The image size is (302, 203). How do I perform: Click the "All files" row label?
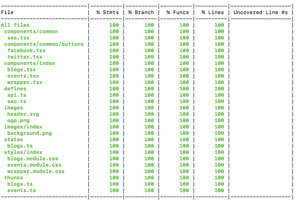click(15, 25)
